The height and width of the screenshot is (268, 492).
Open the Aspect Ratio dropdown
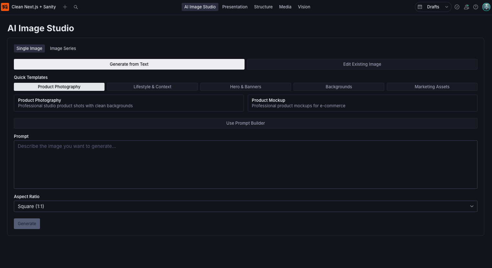[246, 206]
